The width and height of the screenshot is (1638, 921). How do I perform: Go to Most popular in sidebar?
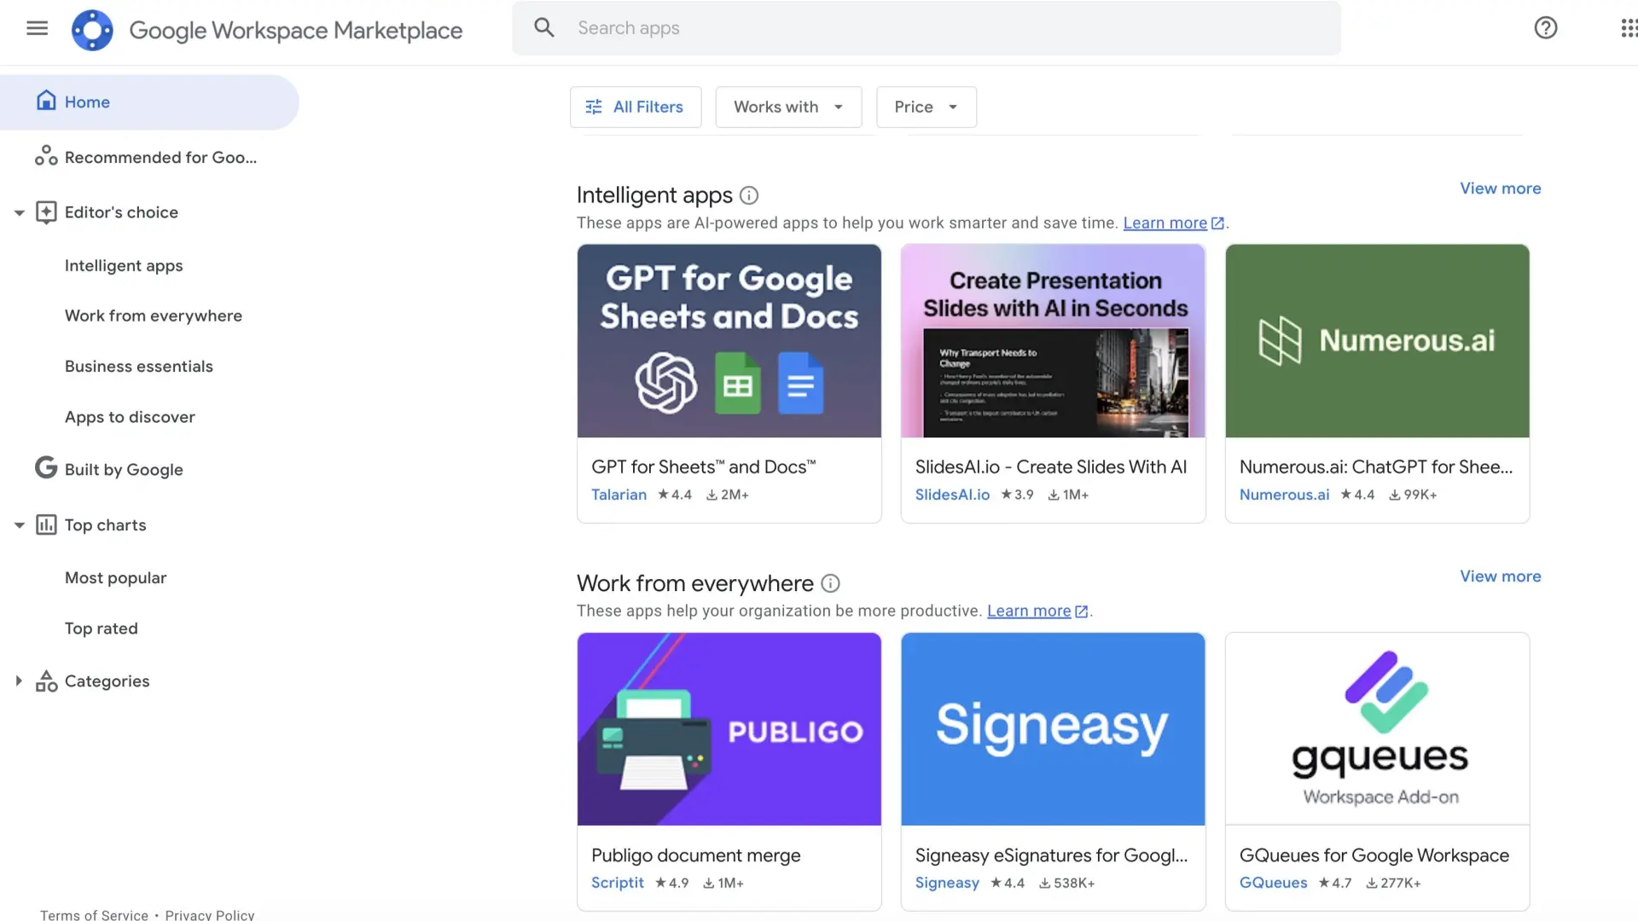pyautogui.click(x=115, y=577)
